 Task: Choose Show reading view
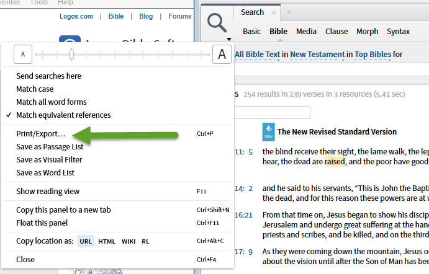[x=48, y=192]
